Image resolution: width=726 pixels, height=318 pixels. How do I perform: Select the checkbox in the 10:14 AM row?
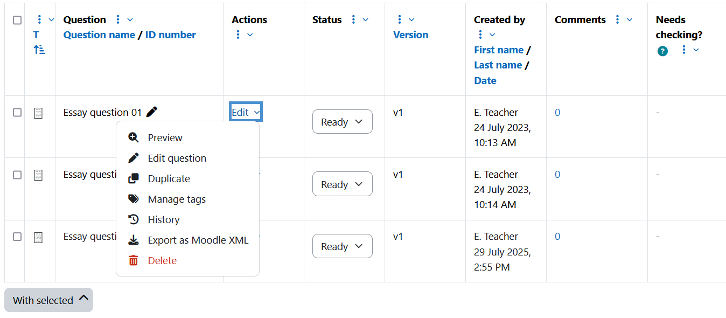(x=17, y=175)
